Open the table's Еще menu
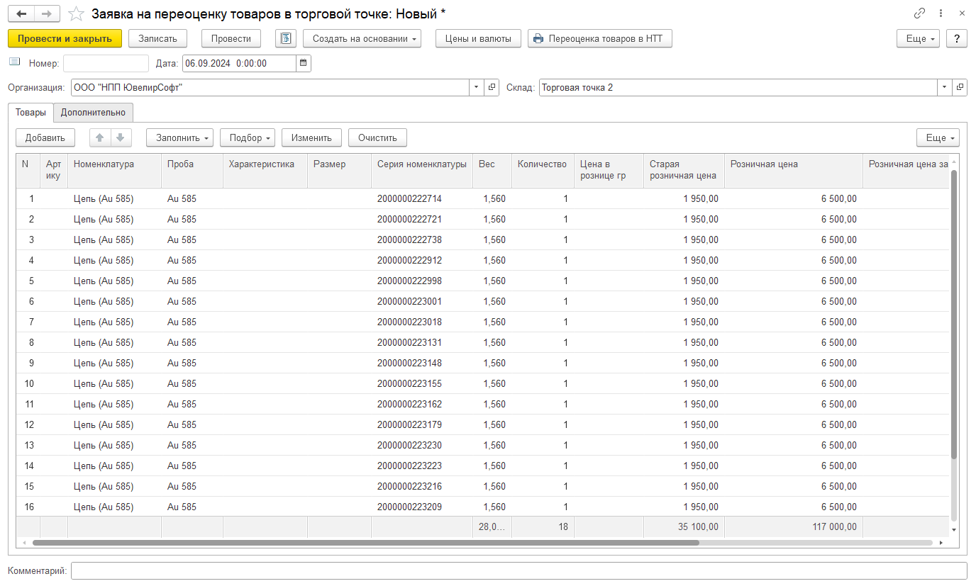This screenshot has height=586, width=976. [x=938, y=137]
